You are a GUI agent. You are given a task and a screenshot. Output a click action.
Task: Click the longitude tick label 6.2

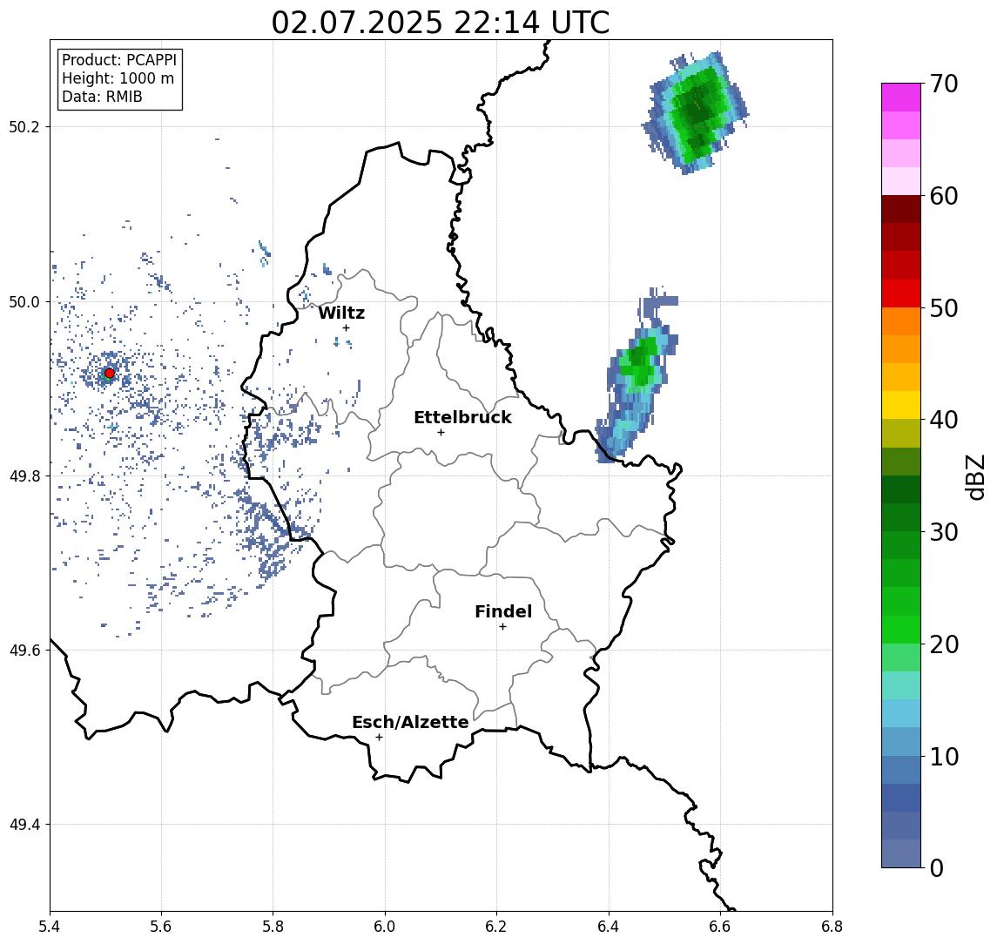496,927
